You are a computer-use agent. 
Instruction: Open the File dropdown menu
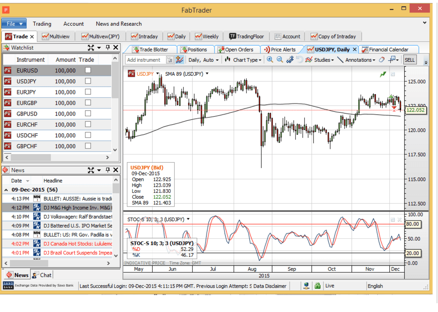14,24
